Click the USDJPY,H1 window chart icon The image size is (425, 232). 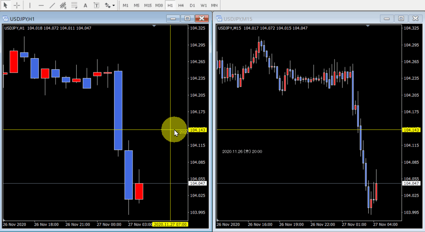tap(5, 19)
